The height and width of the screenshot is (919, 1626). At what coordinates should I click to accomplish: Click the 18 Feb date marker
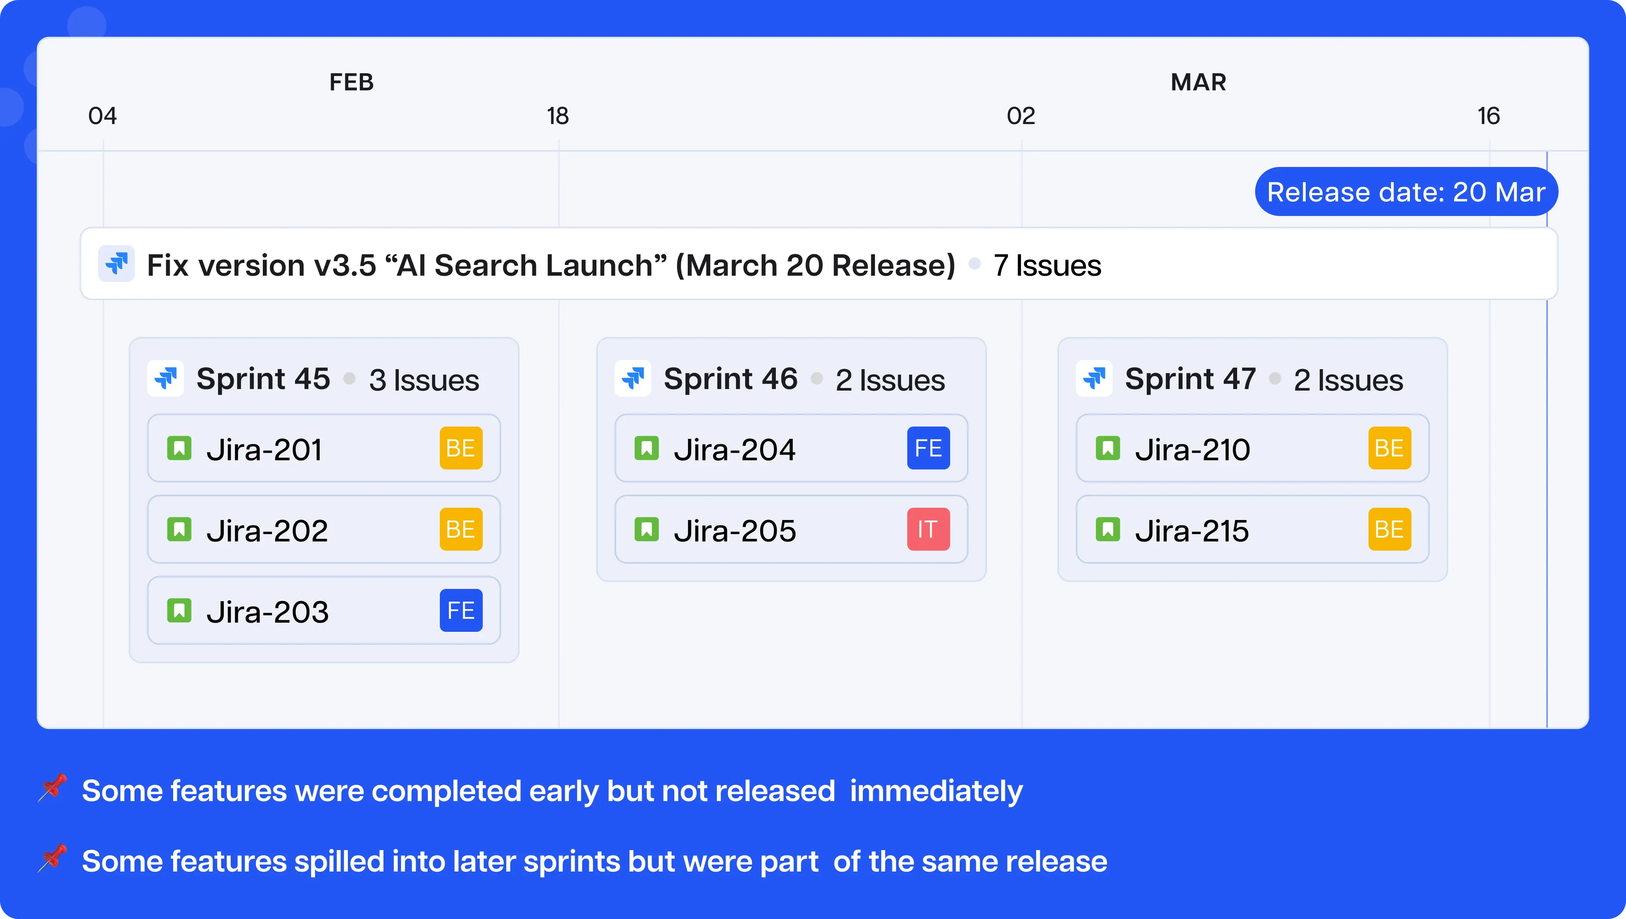[x=557, y=116]
